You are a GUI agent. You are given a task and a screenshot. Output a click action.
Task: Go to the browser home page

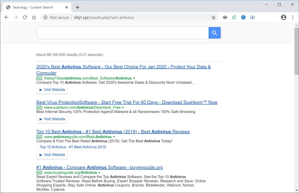(34, 17)
